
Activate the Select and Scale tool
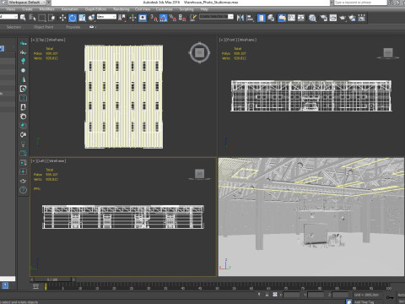coord(82,18)
